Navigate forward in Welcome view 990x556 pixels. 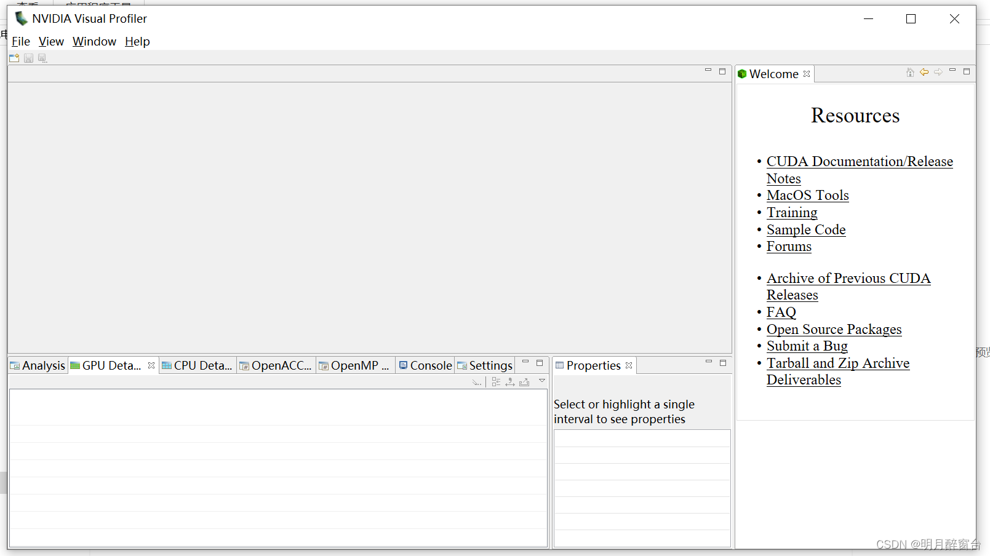[938, 72]
